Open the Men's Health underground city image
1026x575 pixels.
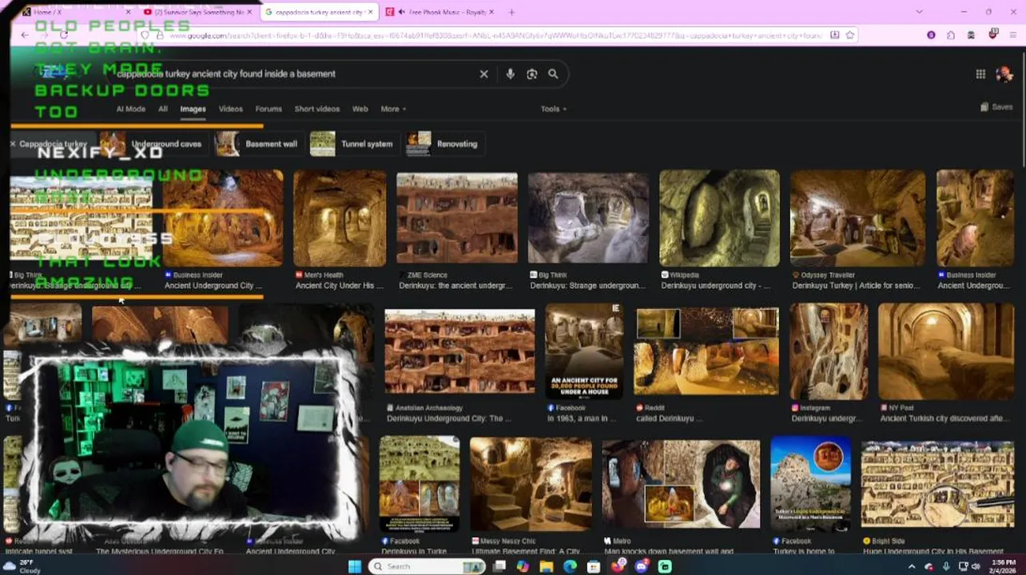(340, 218)
